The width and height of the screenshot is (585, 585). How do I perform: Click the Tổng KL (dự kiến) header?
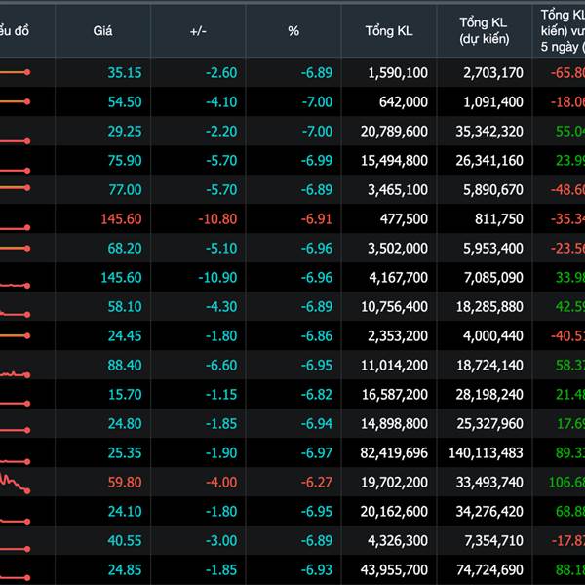point(485,31)
